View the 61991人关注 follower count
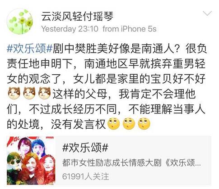 click(x=85, y=176)
